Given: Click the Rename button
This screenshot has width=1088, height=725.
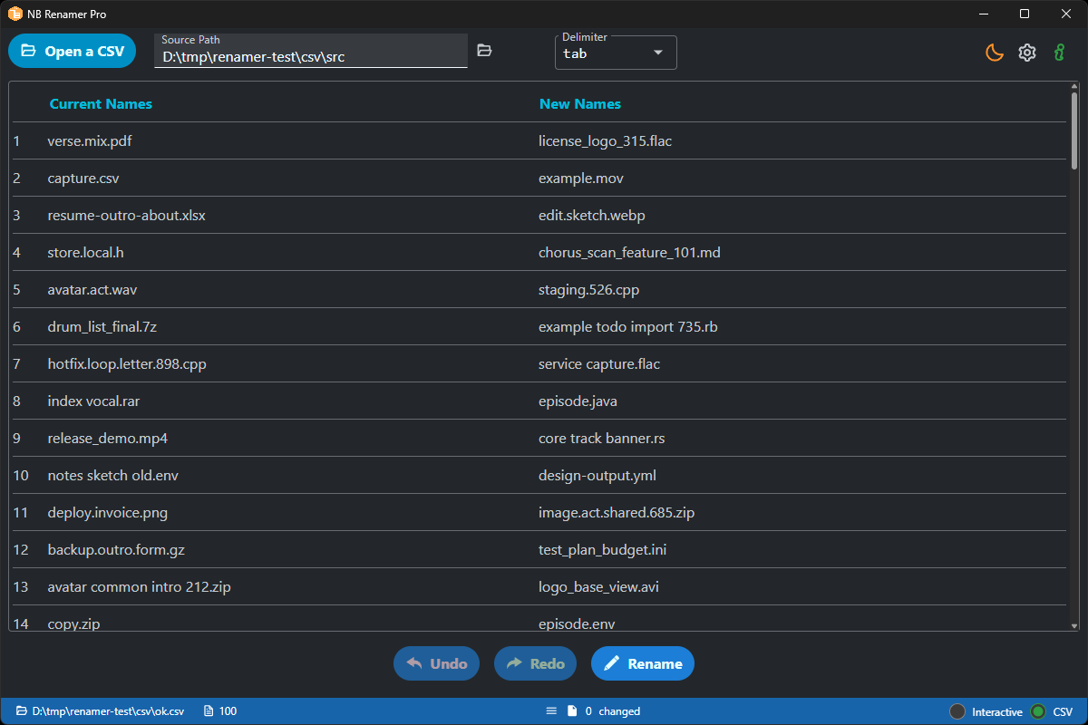Looking at the screenshot, I should (x=643, y=663).
